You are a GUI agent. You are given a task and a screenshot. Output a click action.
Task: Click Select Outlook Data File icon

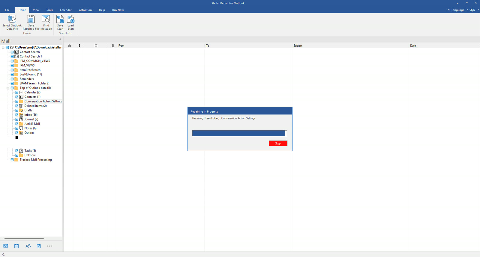12,19
